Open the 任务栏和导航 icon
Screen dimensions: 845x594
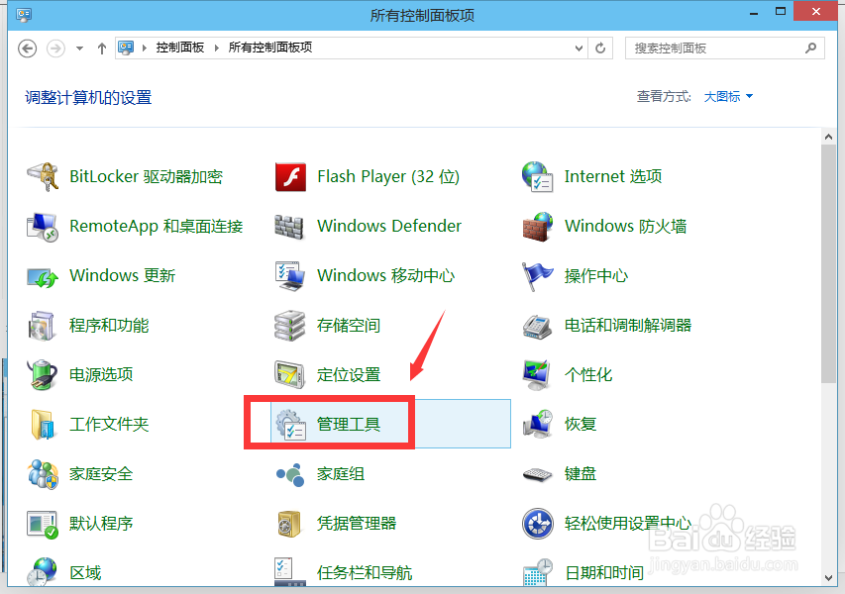(x=290, y=572)
